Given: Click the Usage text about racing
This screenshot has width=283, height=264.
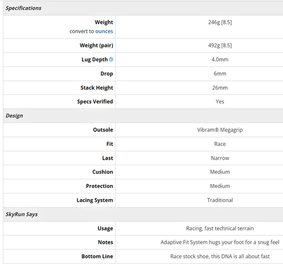Looking at the screenshot, I should (220, 228).
